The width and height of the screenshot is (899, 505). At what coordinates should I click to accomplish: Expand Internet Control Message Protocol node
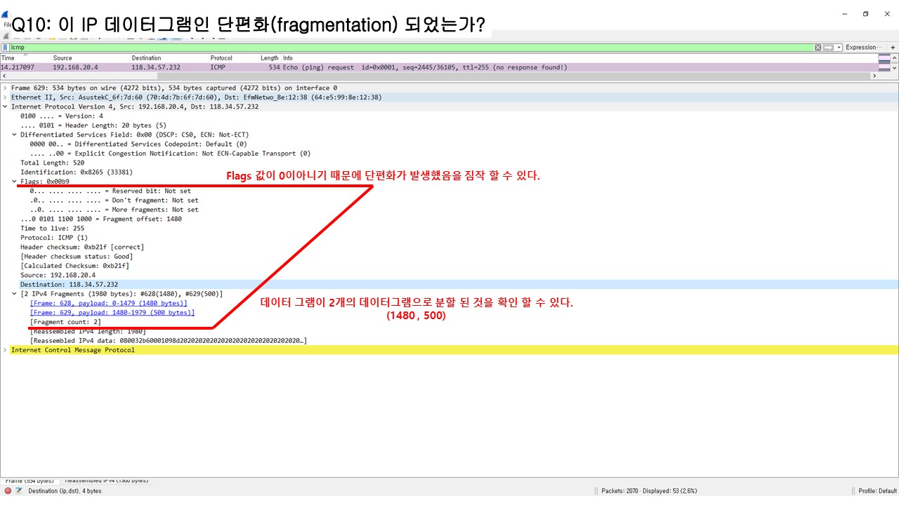click(6, 350)
